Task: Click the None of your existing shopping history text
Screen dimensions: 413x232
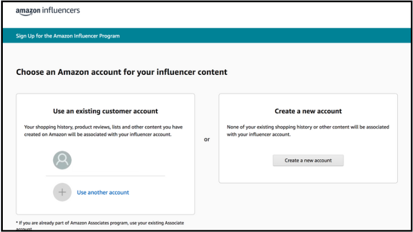Action: (308, 131)
